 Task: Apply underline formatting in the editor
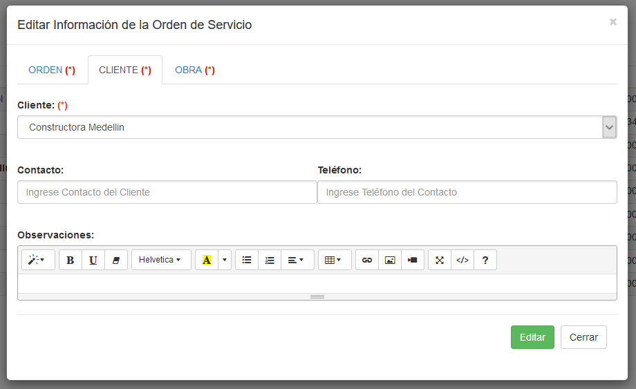click(93, 260)
